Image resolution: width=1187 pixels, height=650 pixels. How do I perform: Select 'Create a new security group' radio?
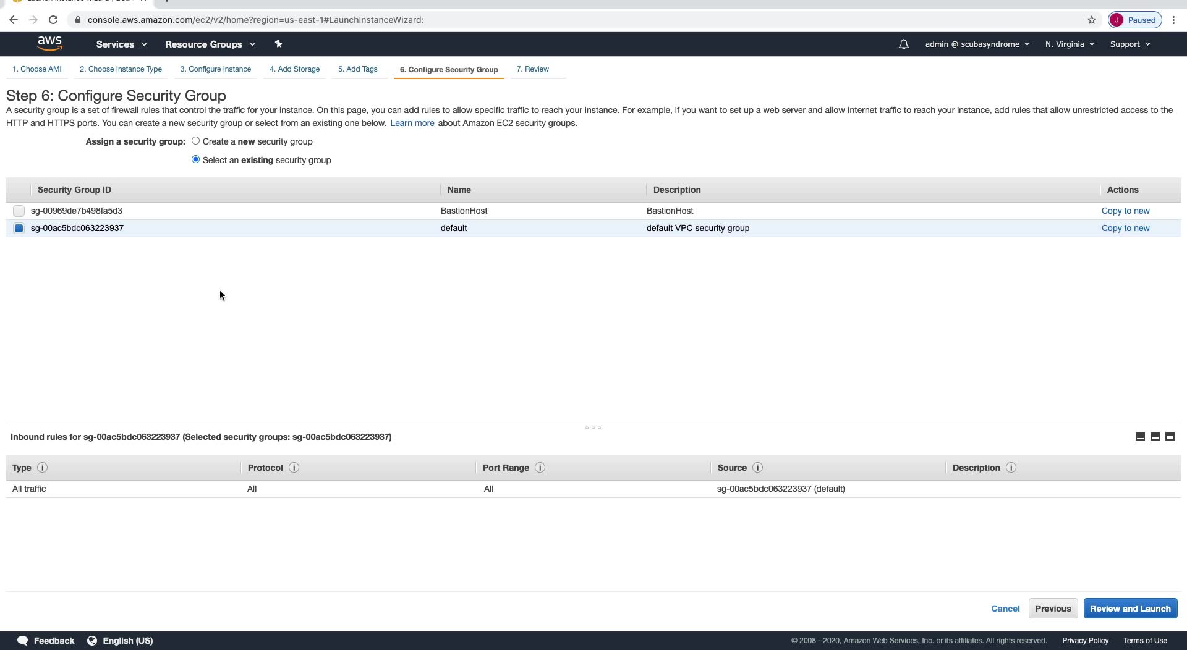click(195, 141)
